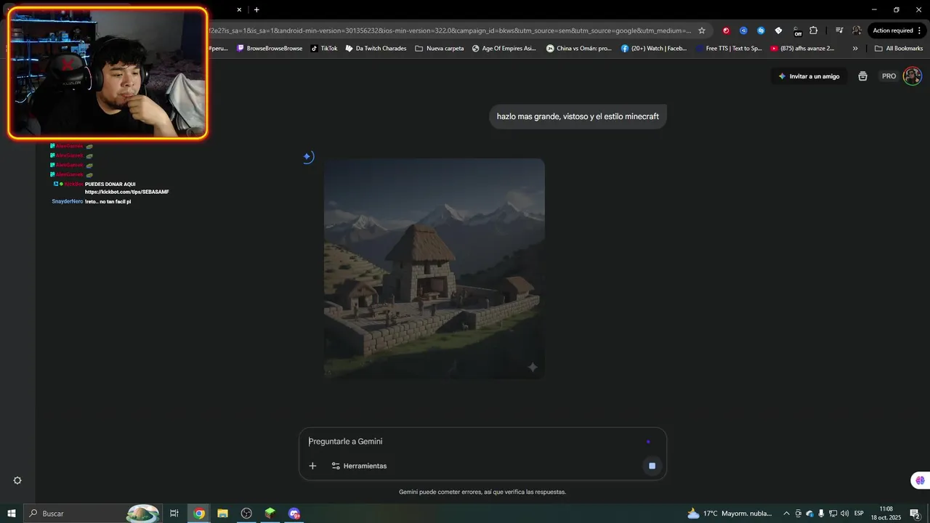Click the extension icon showing Off badge
Viewport: 930px width, 523px height.
(x=797, y=31)
